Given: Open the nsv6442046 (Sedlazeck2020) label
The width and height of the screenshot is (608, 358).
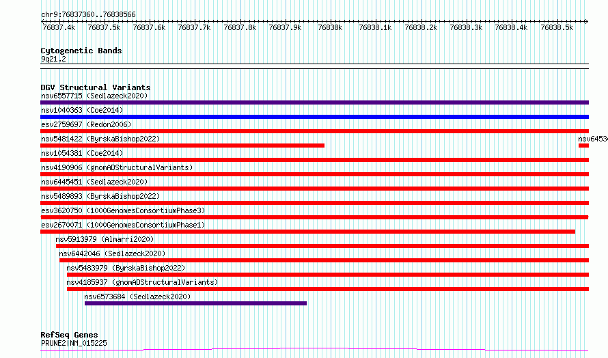Looking at the screenshot, I should (112, 253).
